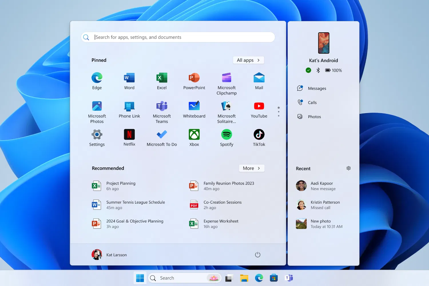The image size is (429, 286).
Task: View Kristin Patterson missed call
Action: coord(318,205)
